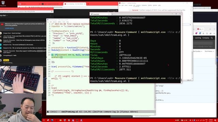Click TotalMilliseconds value 2877.511 in terminal
Image resolution: width=218 pixels, height=122 pixels.
(125, 69)
